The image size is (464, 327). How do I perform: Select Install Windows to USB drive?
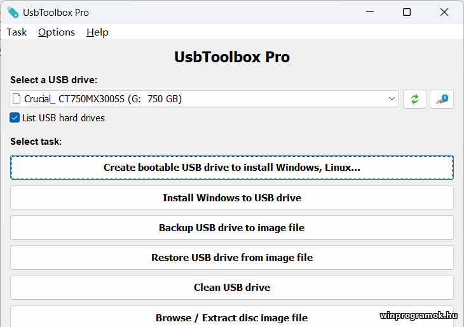click(x=232, y=198)
